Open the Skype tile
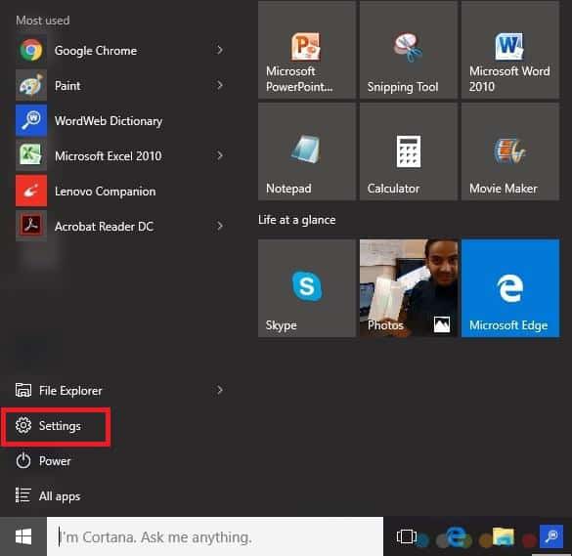Image resolution: width=572 pixels, height=556 pixels. [307, 288]
